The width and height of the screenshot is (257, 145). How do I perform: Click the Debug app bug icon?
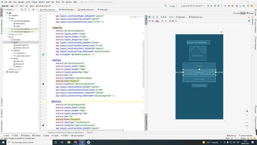[218, 6]
